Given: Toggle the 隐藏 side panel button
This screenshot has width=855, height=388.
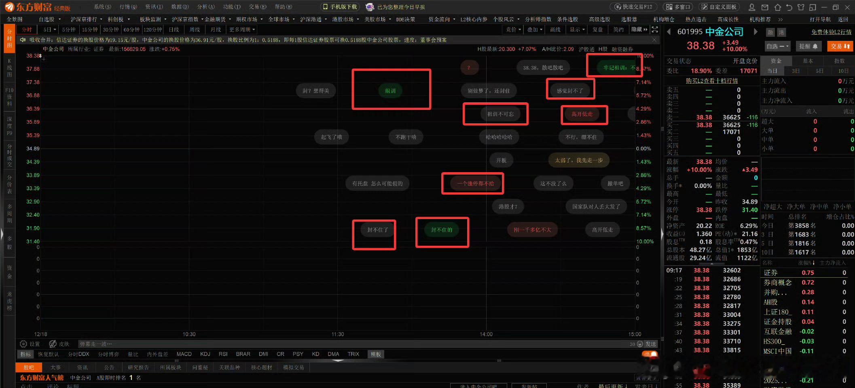Looking at the screenshot, I should pos(639,30).
